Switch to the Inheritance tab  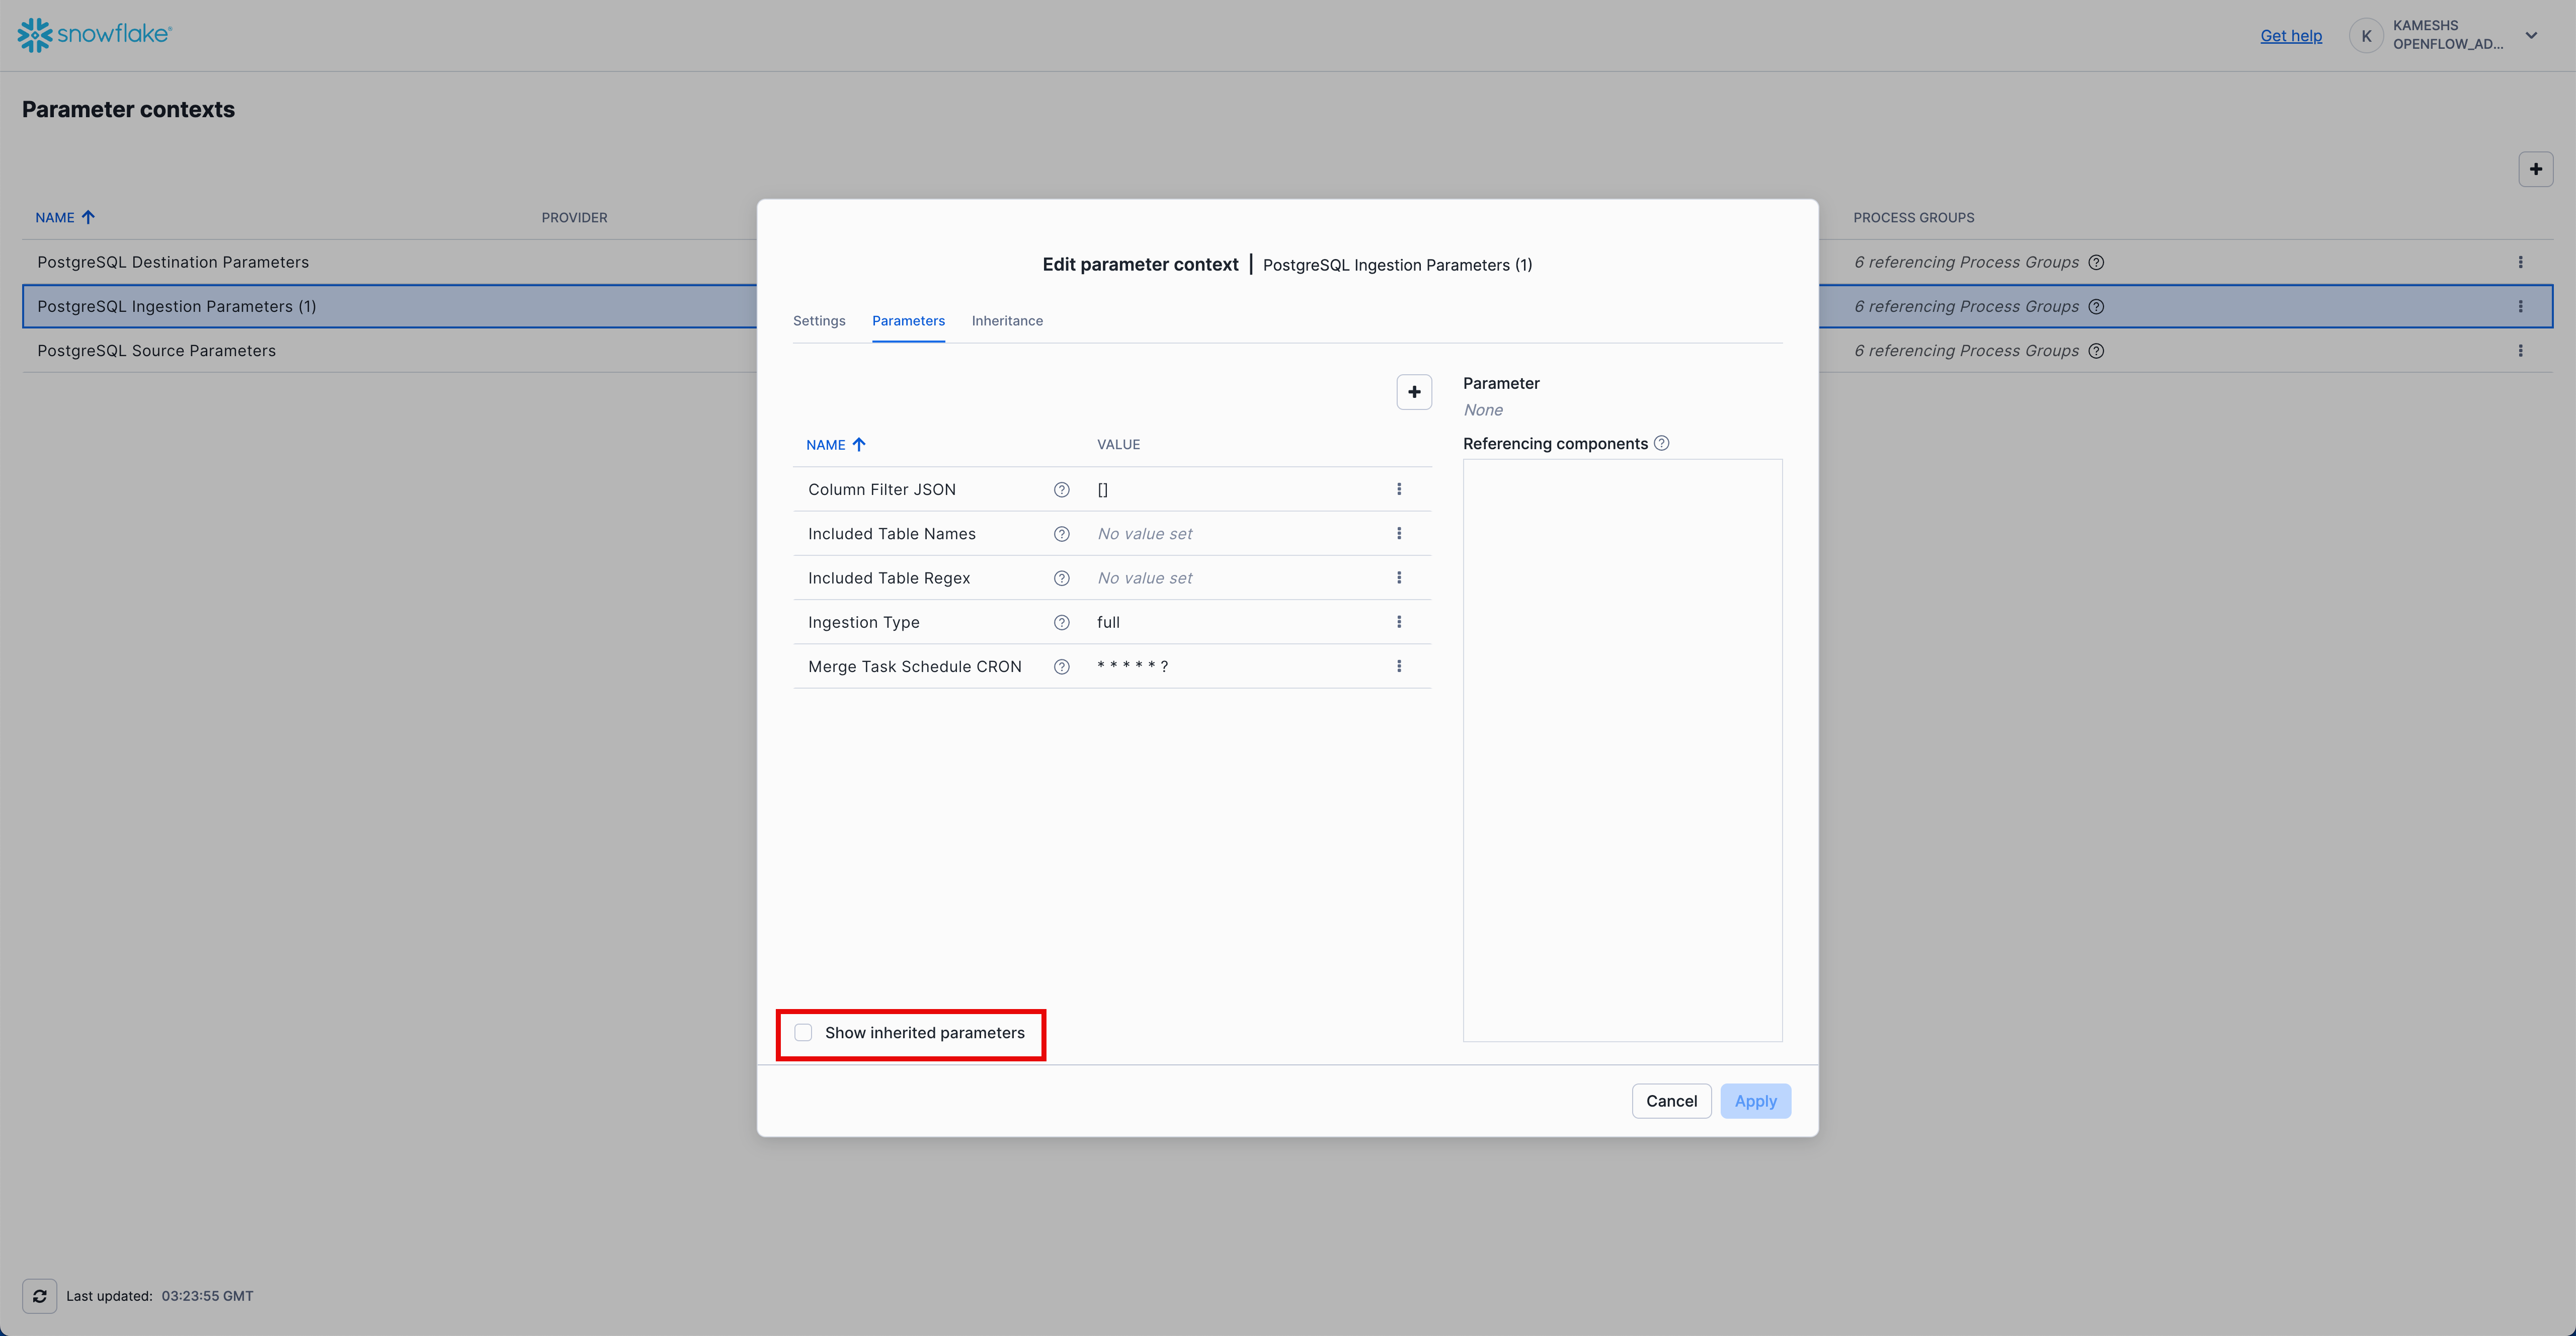pyautogui.click(x=1007, y=321)
